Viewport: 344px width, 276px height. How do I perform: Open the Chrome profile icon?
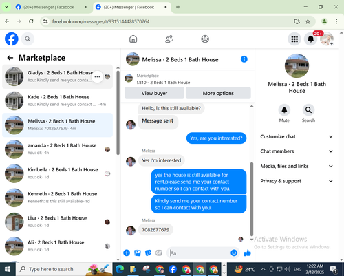324,21
